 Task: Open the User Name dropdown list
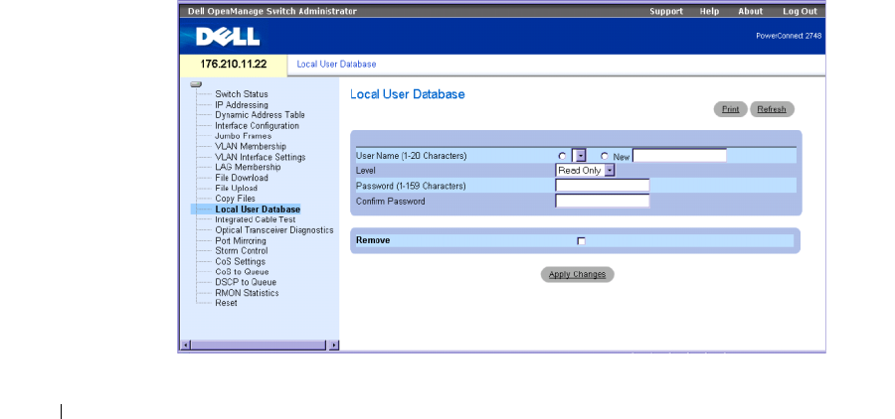point(580,155)
